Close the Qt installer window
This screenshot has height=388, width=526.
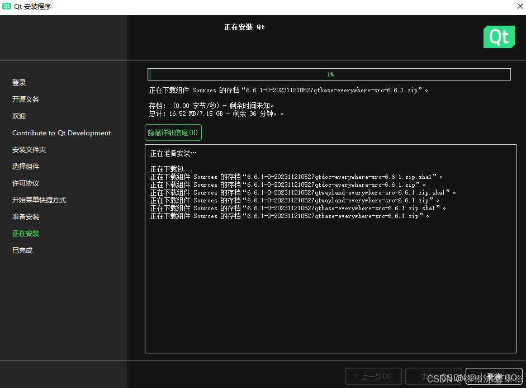point(520,6)
